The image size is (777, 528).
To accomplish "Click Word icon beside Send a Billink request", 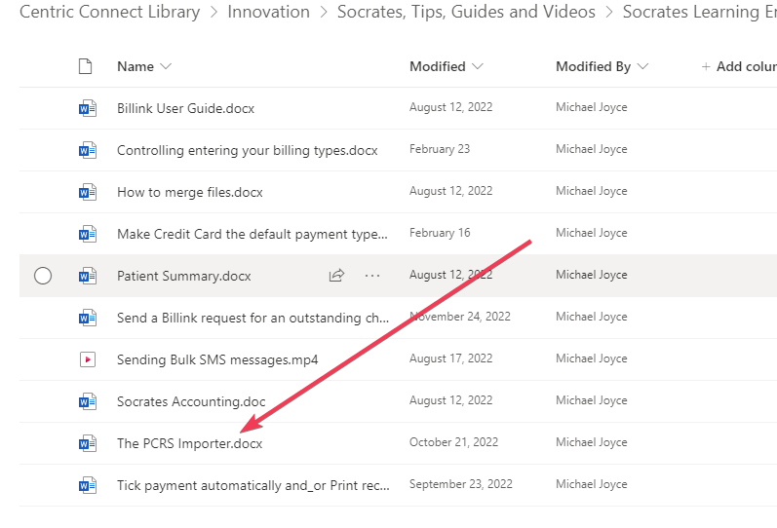I will pos(88,318).
